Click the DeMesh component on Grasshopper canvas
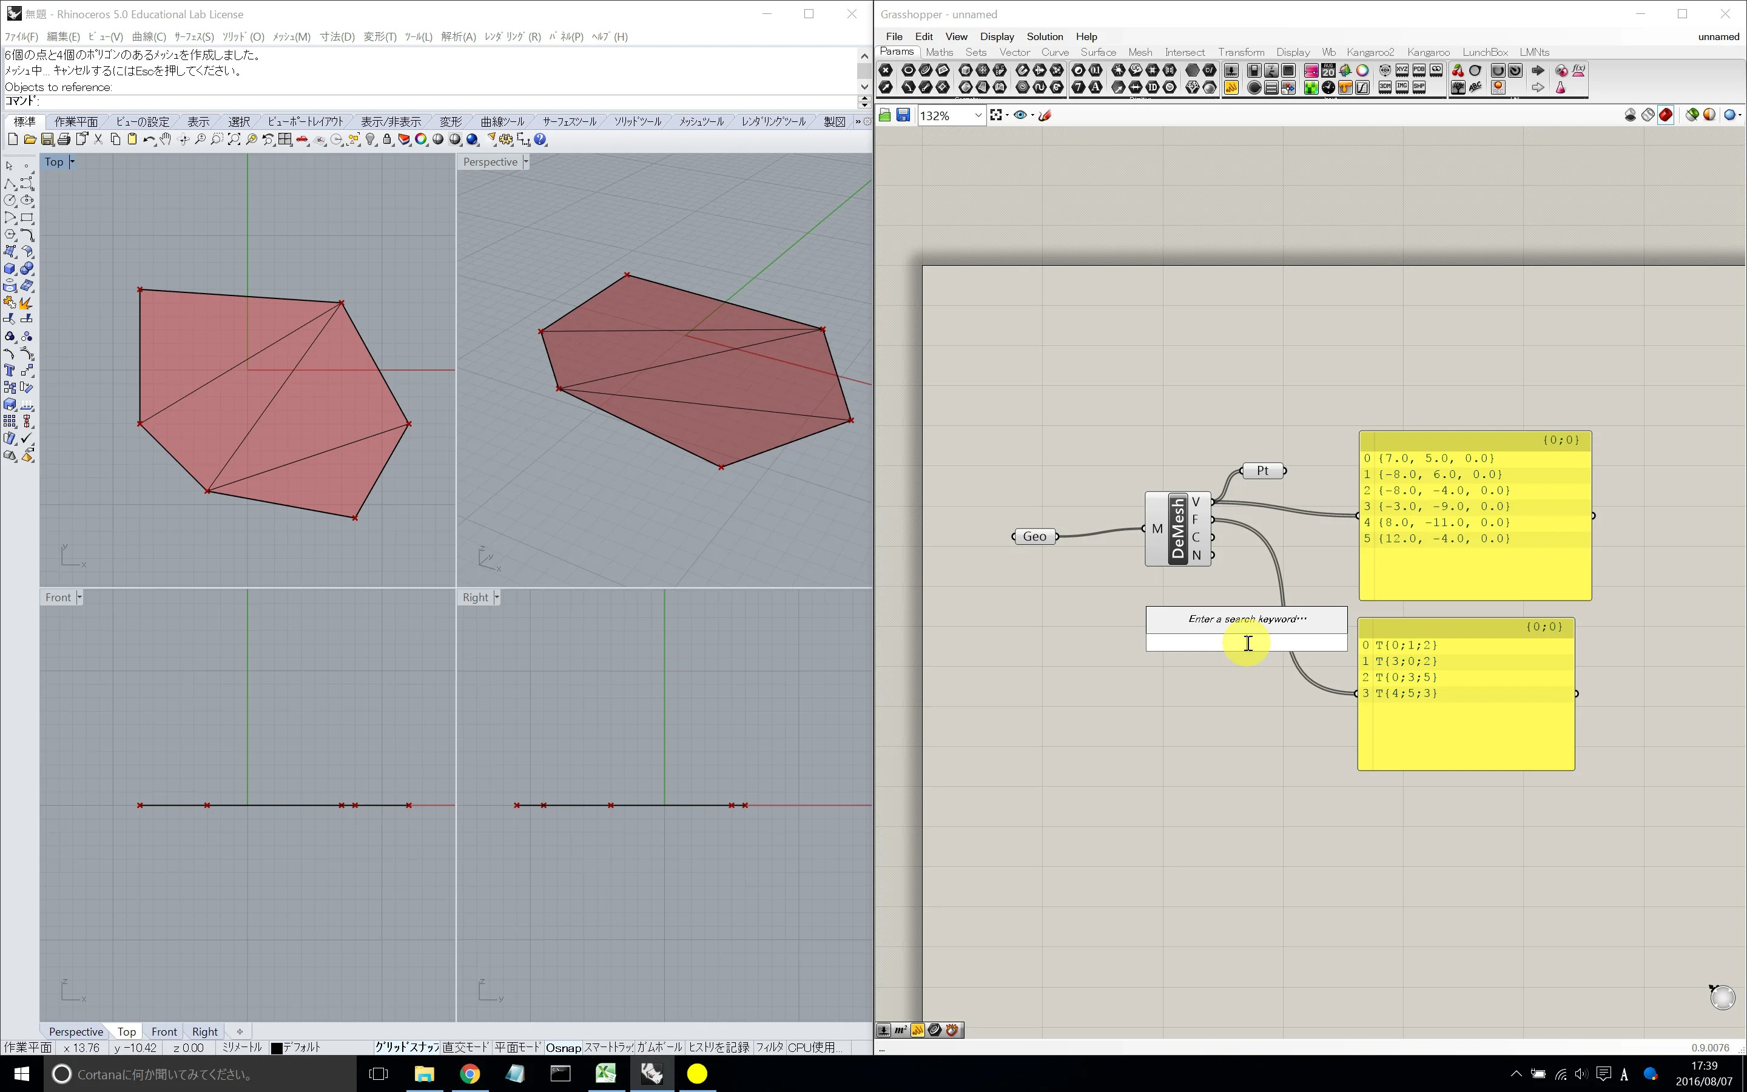 coord(1178,530)
